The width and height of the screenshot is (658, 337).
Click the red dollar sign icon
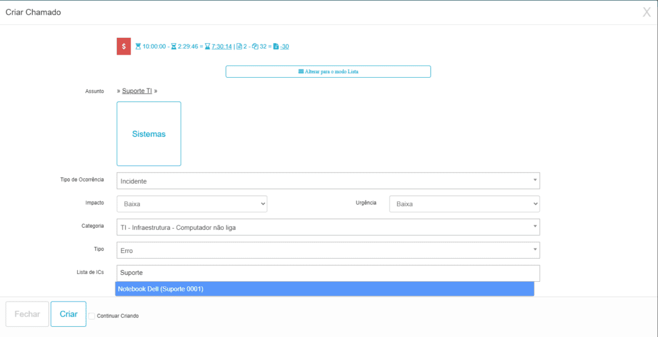tap(124, 46)
